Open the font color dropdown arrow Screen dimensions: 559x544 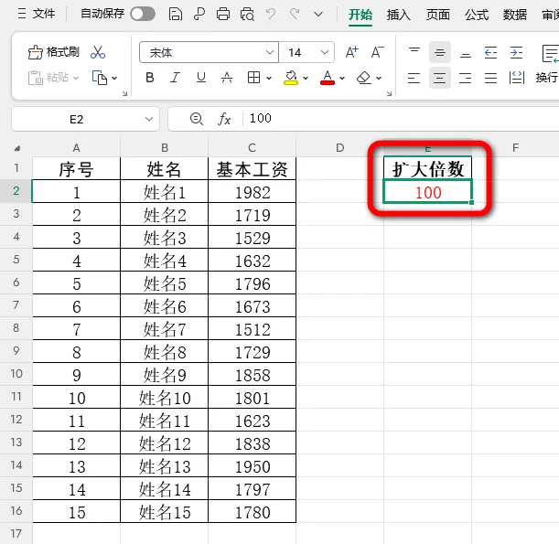point(342,78)
